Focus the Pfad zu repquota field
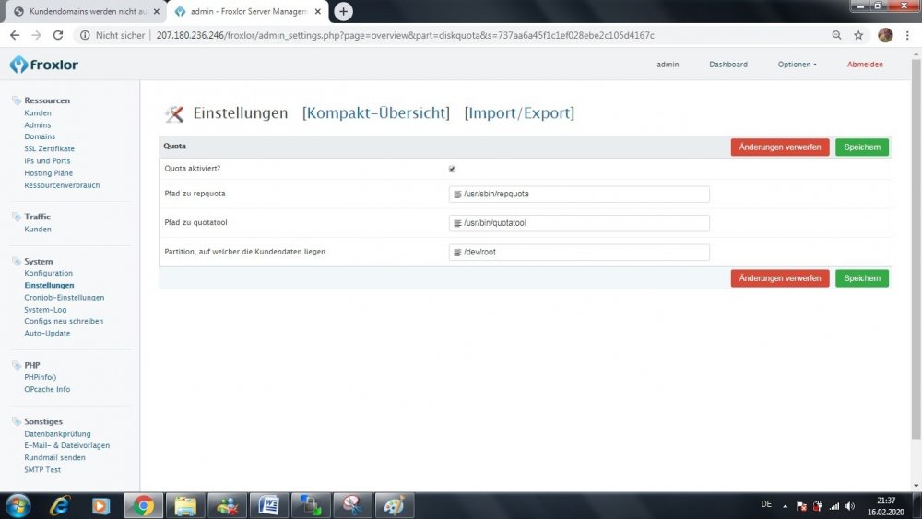The image size is (922, 519). coord(579,195)
